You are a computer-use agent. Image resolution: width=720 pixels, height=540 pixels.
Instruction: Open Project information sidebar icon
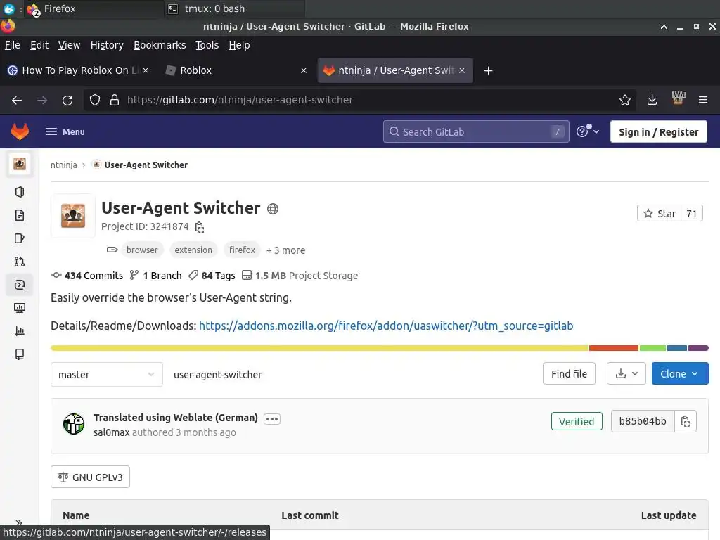pyautogui.click(x=19, y=192)
